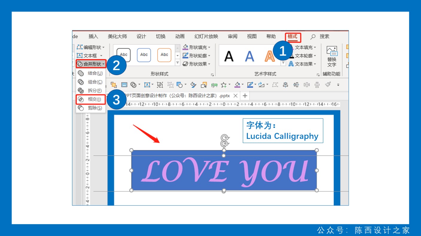Choose Fragment (拆分) from Merge Shapes menu
The height and width of the screenshot is (236, 421).
(x=91, y=91)
